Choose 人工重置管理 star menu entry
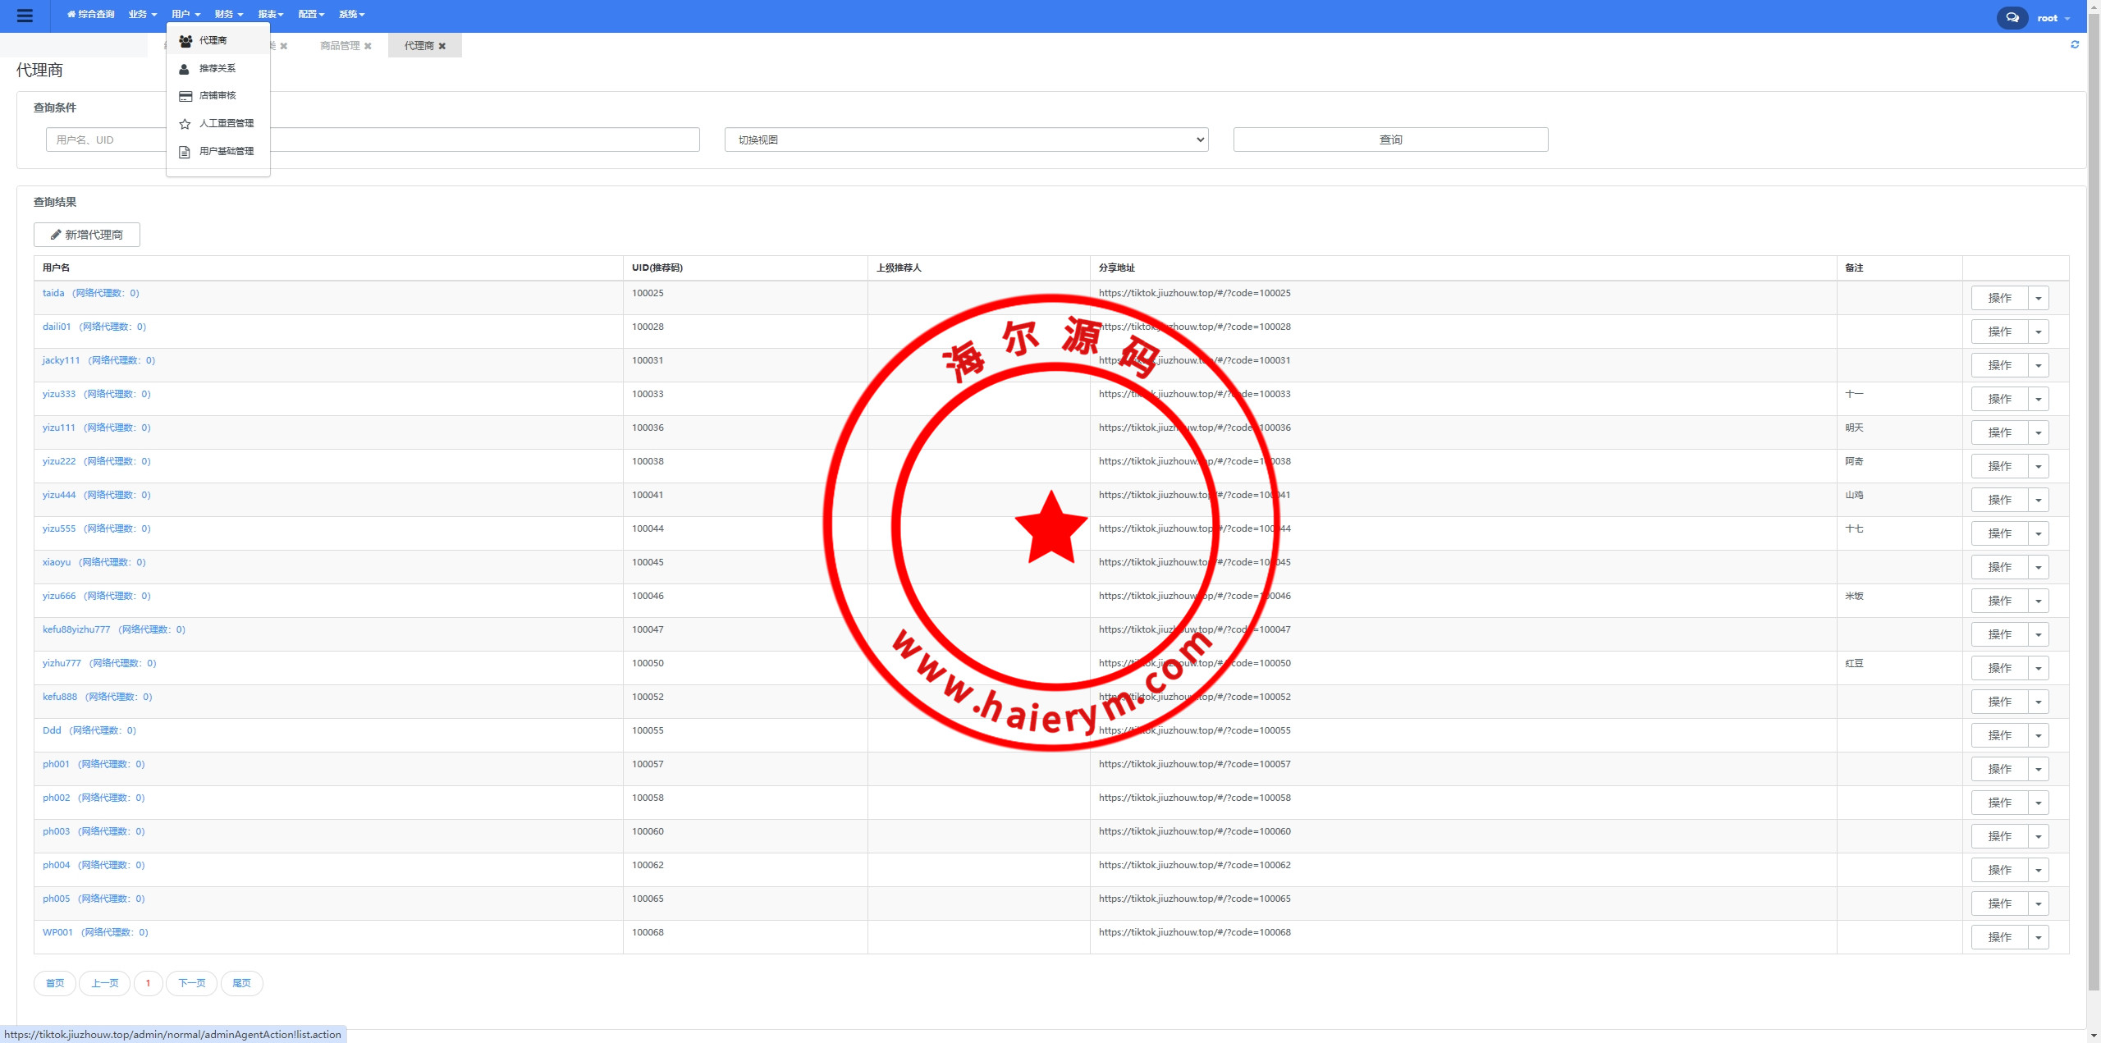 [226, 124]
